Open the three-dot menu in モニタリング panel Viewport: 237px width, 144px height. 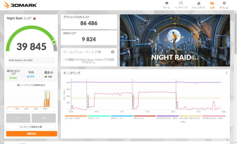tap(227, 73)
